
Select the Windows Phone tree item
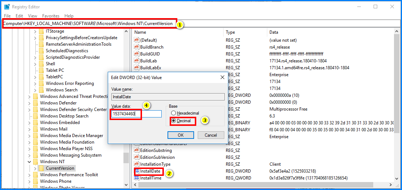coord(56,181)
